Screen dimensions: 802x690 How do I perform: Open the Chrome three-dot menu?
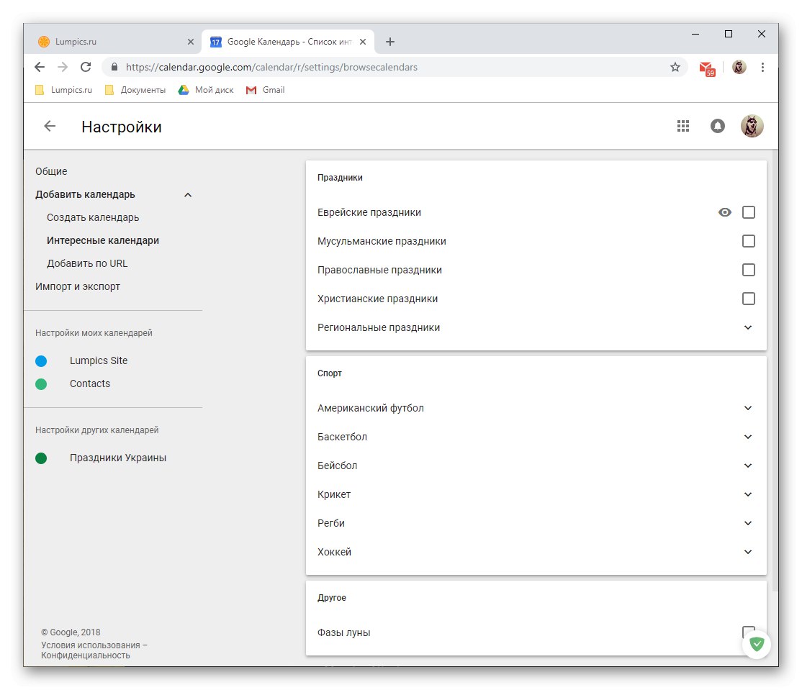(x=762, y=67)
